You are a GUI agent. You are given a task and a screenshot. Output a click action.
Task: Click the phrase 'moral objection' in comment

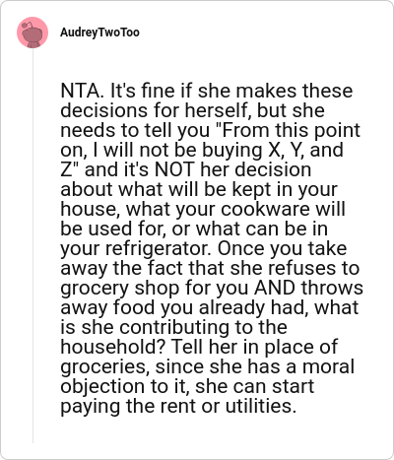(x=210, y=376)
